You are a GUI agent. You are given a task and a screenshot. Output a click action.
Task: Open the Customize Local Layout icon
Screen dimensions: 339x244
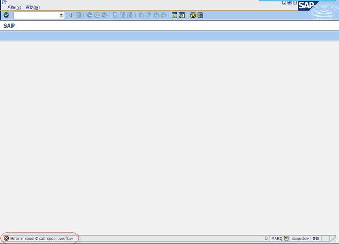click(200, 15)
